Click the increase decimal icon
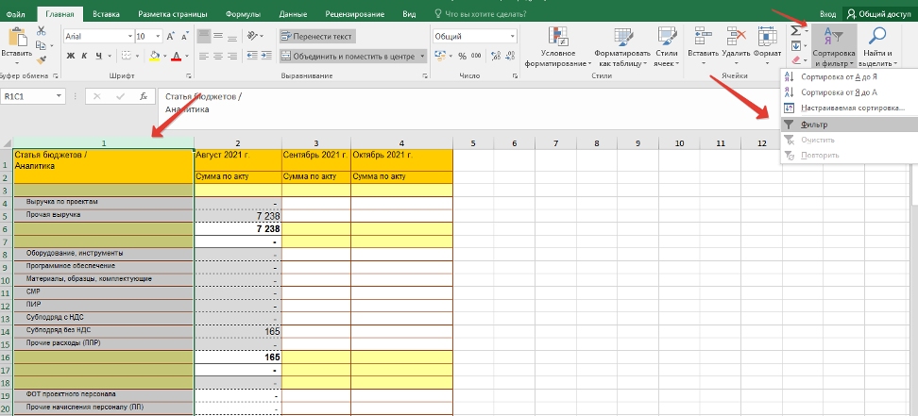 (494, 57)
